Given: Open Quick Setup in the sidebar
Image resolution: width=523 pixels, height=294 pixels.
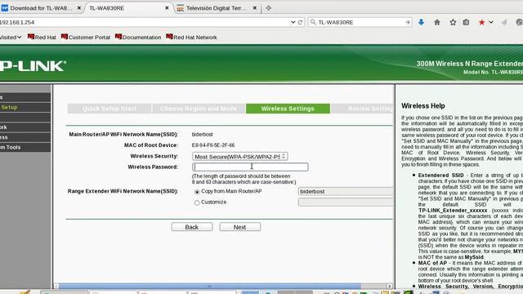Looking at the screenshot, I should point(25,107).
